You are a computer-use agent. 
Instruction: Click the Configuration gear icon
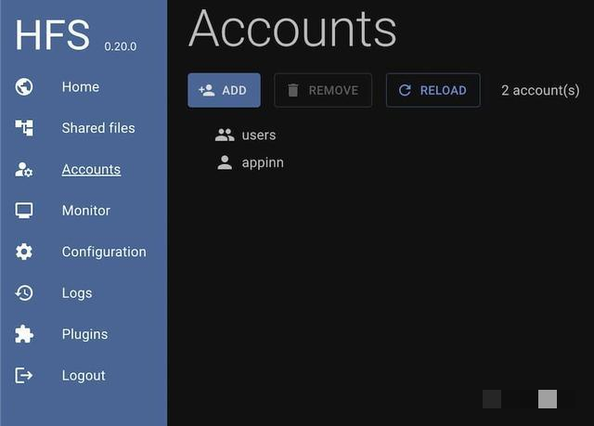click(x=24, y=252)
